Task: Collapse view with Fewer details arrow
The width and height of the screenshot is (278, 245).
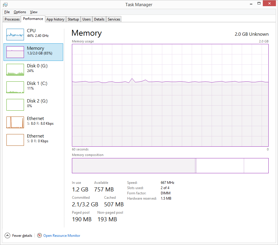Action: pos(7,236)
